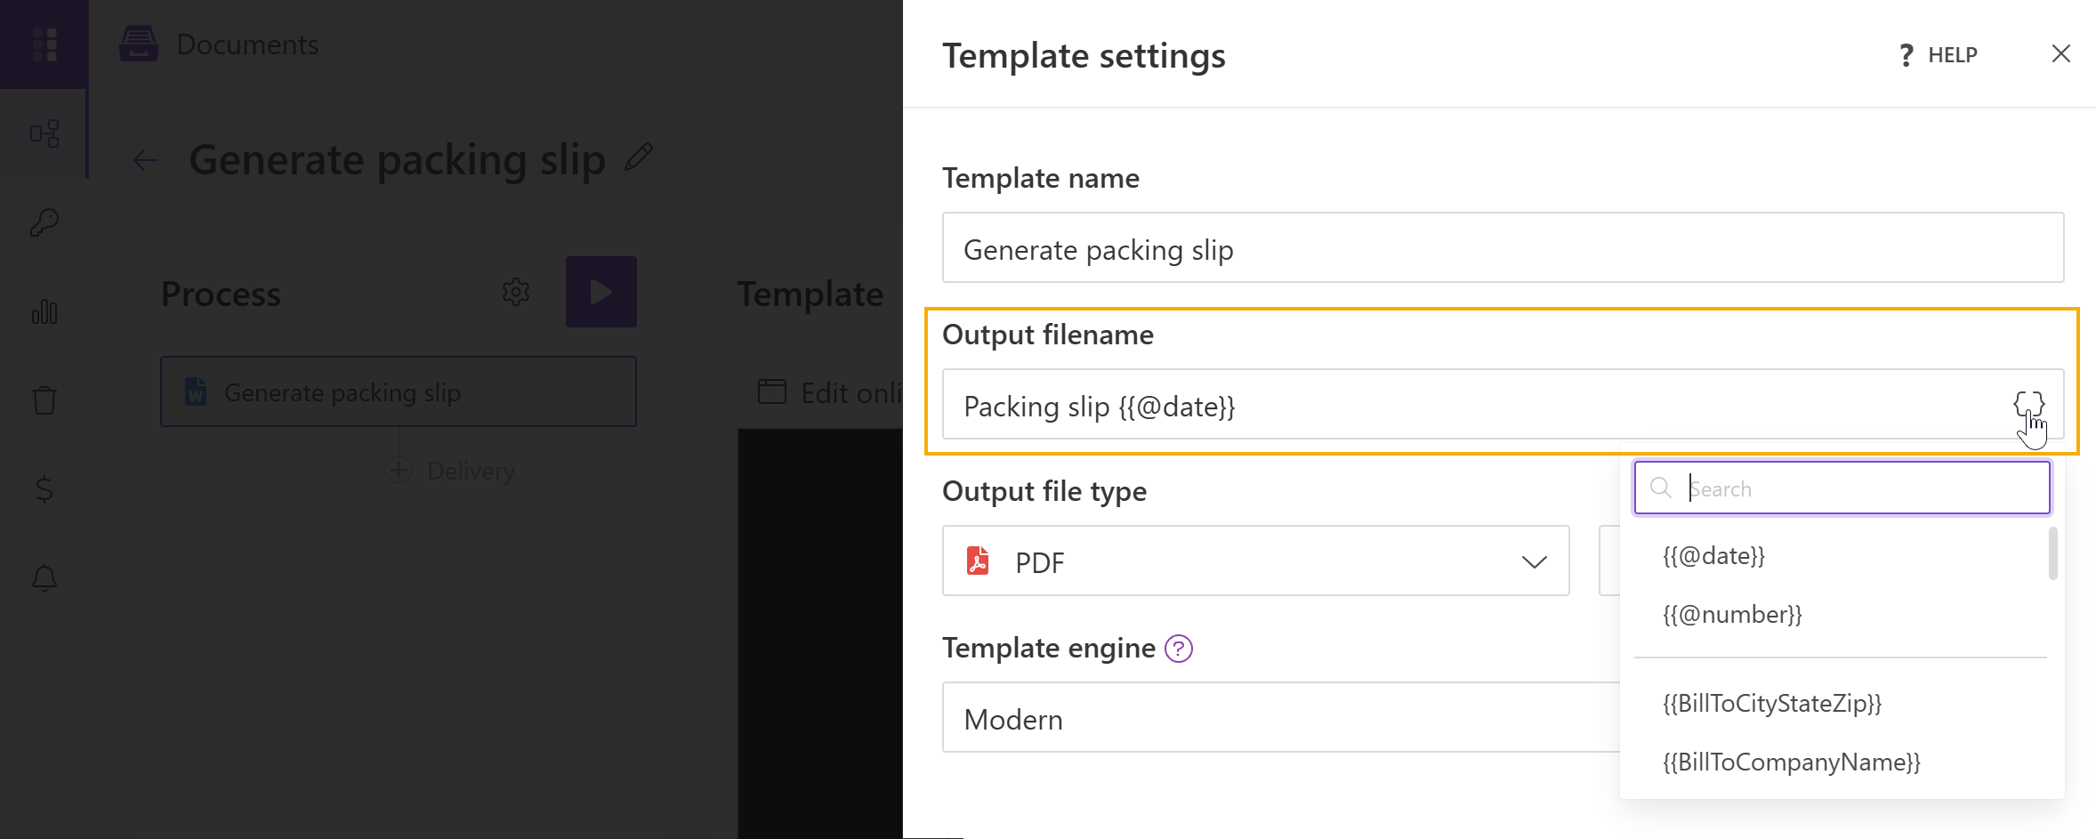Open the analytics bar chart icon
The height and width of the screenshot is (839, 2096).
pos(44,312)
